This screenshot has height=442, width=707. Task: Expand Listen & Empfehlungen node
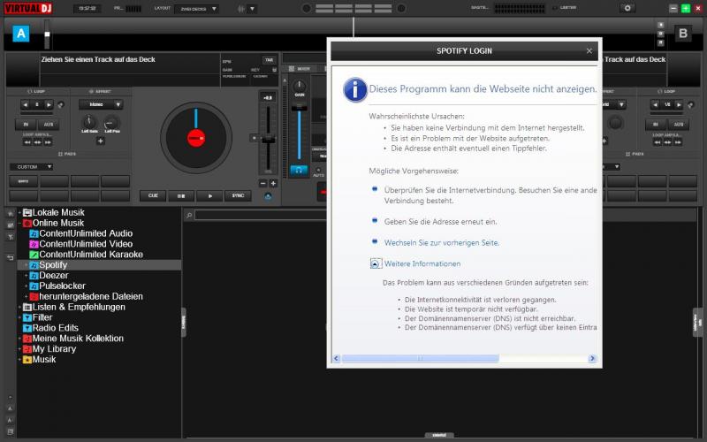19,307
